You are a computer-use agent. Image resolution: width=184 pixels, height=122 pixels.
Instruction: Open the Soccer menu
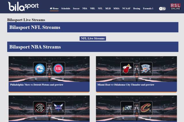pyautogui.click(x=76, y=8)
